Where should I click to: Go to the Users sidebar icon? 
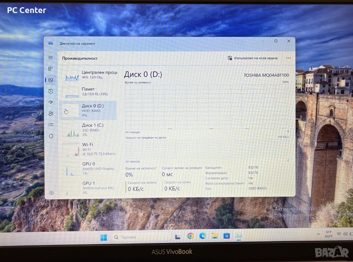[x=51, y=113]
